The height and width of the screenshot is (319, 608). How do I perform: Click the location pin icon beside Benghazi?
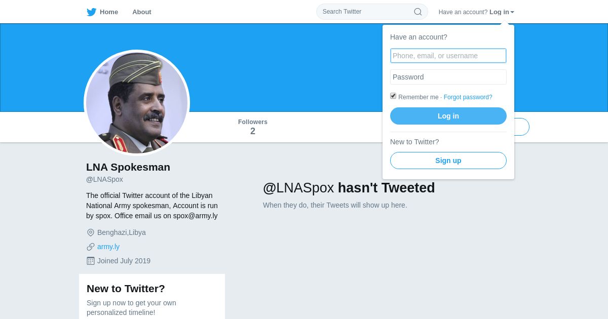click(x=91, y=232)
